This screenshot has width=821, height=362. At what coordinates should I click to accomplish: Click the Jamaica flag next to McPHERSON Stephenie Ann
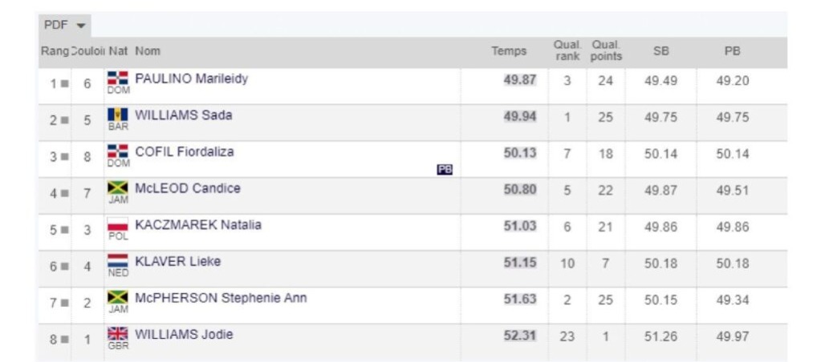pyautogui.click(x=117, y=297)
